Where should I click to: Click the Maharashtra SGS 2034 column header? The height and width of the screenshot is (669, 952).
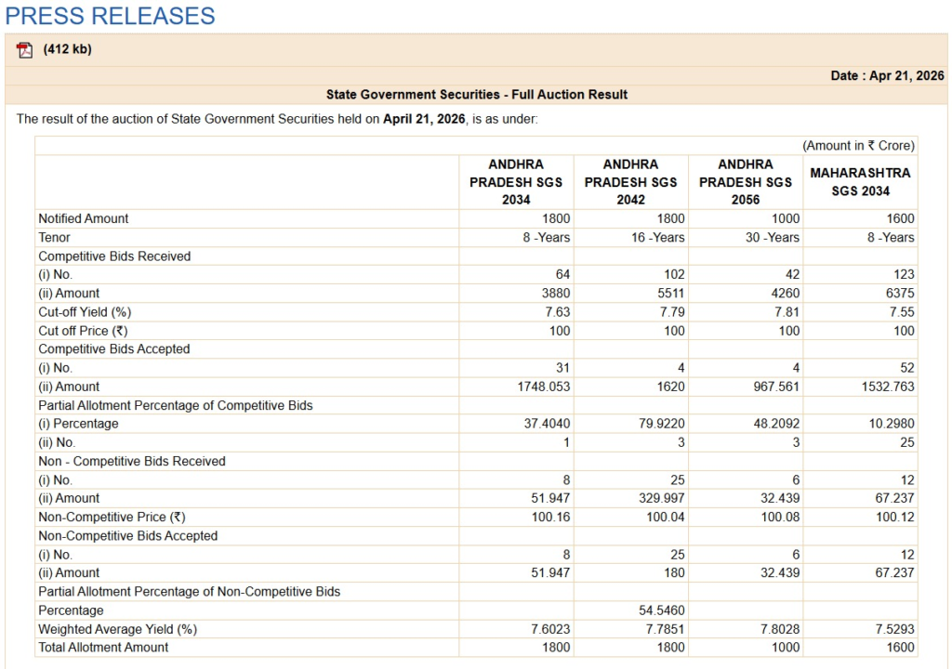pyautogui.click(x=860, y=182)
